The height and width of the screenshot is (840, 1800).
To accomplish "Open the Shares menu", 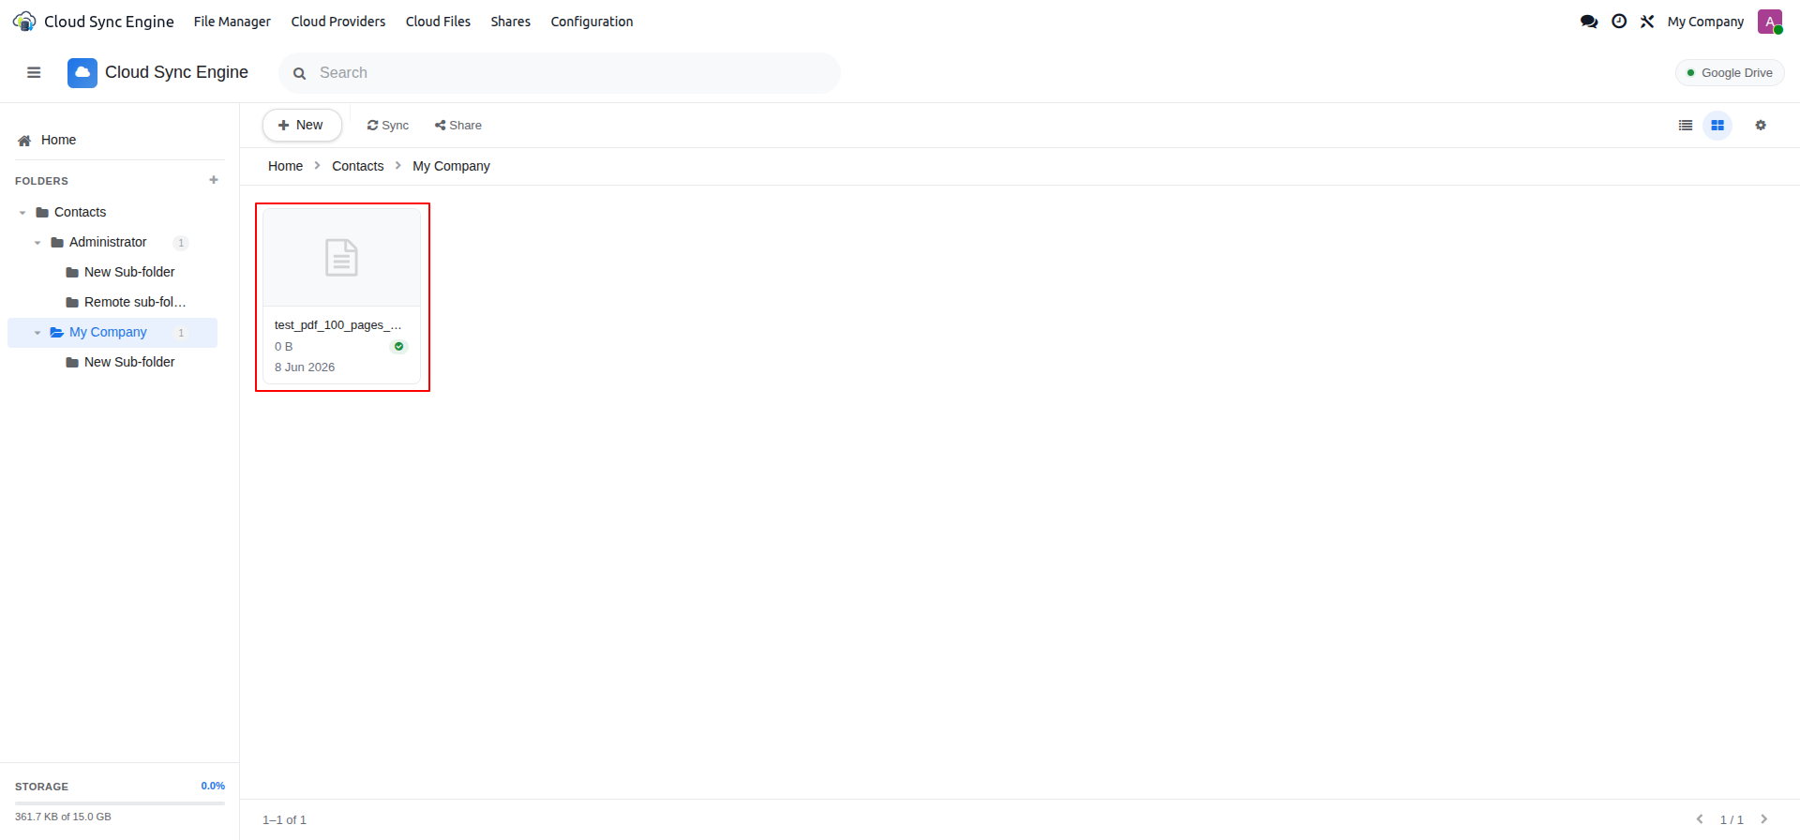I will point(511,22).
